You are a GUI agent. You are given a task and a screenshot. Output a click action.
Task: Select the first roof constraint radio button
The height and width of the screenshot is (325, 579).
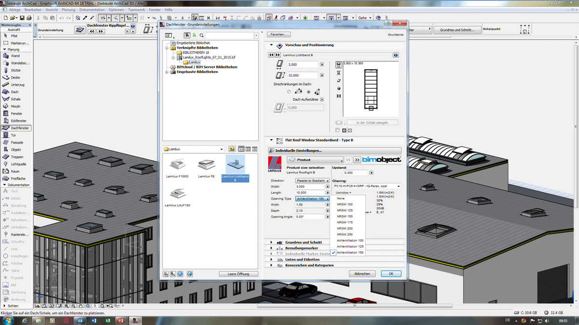289,92
